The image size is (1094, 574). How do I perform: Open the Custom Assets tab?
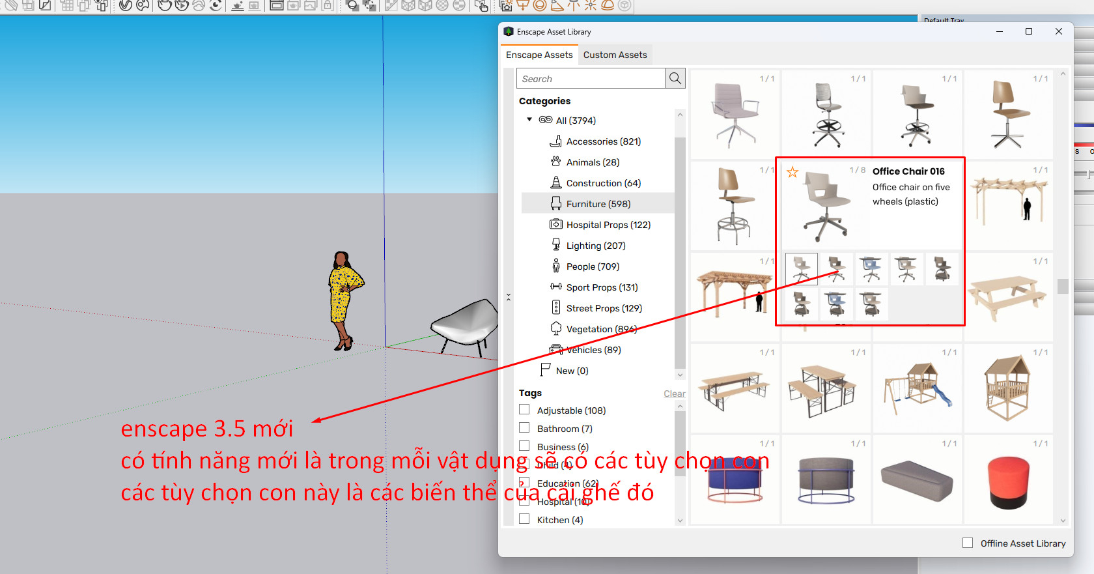[615, 55]
